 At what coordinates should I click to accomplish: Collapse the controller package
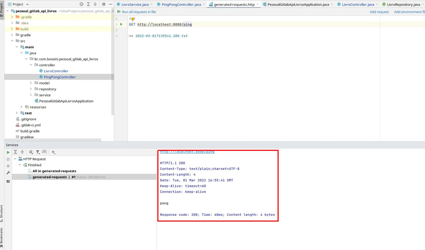coord(31,65)
